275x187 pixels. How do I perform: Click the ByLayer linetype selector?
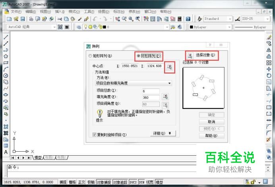point(252,27)
